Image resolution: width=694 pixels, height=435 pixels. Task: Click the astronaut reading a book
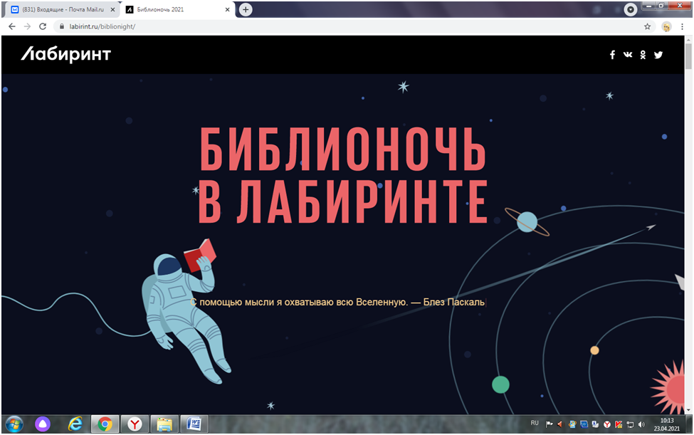coord(186,310)
